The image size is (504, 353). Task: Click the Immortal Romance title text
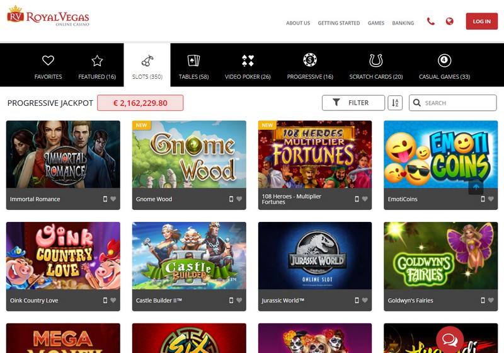[x=35, y=199]
